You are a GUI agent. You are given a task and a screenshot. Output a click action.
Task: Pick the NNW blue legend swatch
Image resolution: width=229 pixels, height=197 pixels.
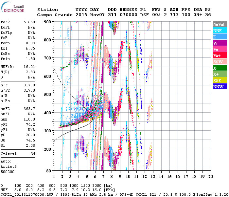click(x=220, y=87)
